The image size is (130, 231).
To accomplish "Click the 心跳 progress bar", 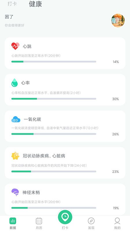I will (54, 62).
